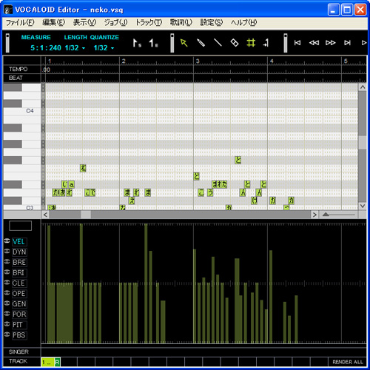This screenshot has width=370, height=370.
Task: Select the BRE control parameter
Action: pyautogui.click(x=19, y=263)
